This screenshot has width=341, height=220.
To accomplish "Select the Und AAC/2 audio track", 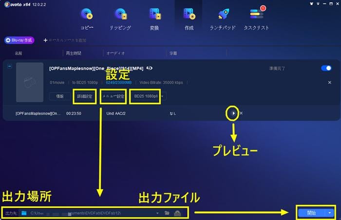I will (116, 113).
